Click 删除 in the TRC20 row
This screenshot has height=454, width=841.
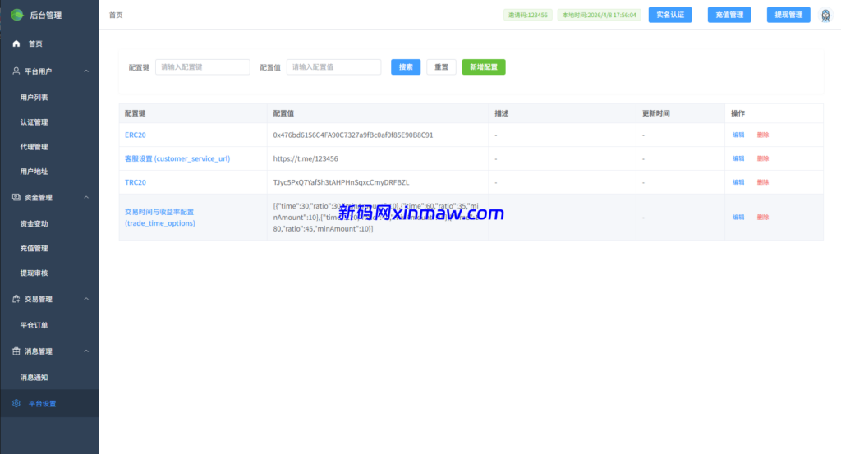(x=763, y=182)
